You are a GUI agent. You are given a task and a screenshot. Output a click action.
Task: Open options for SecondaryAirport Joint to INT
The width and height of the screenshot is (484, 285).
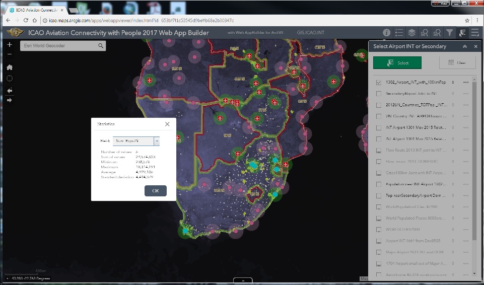466,94
